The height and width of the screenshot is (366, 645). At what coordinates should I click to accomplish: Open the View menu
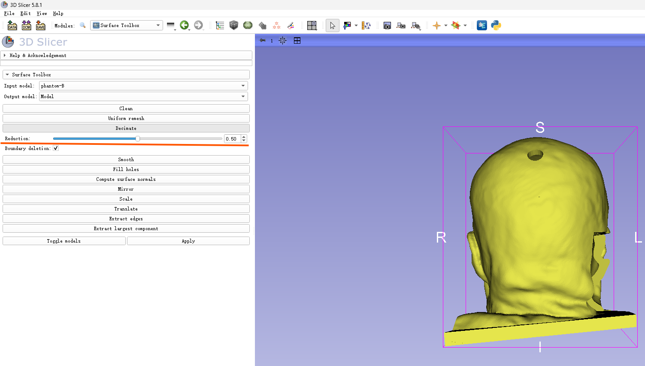tap(42, 13)
